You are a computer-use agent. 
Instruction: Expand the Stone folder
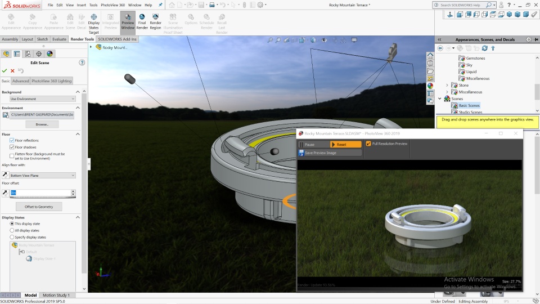(447, 85)
